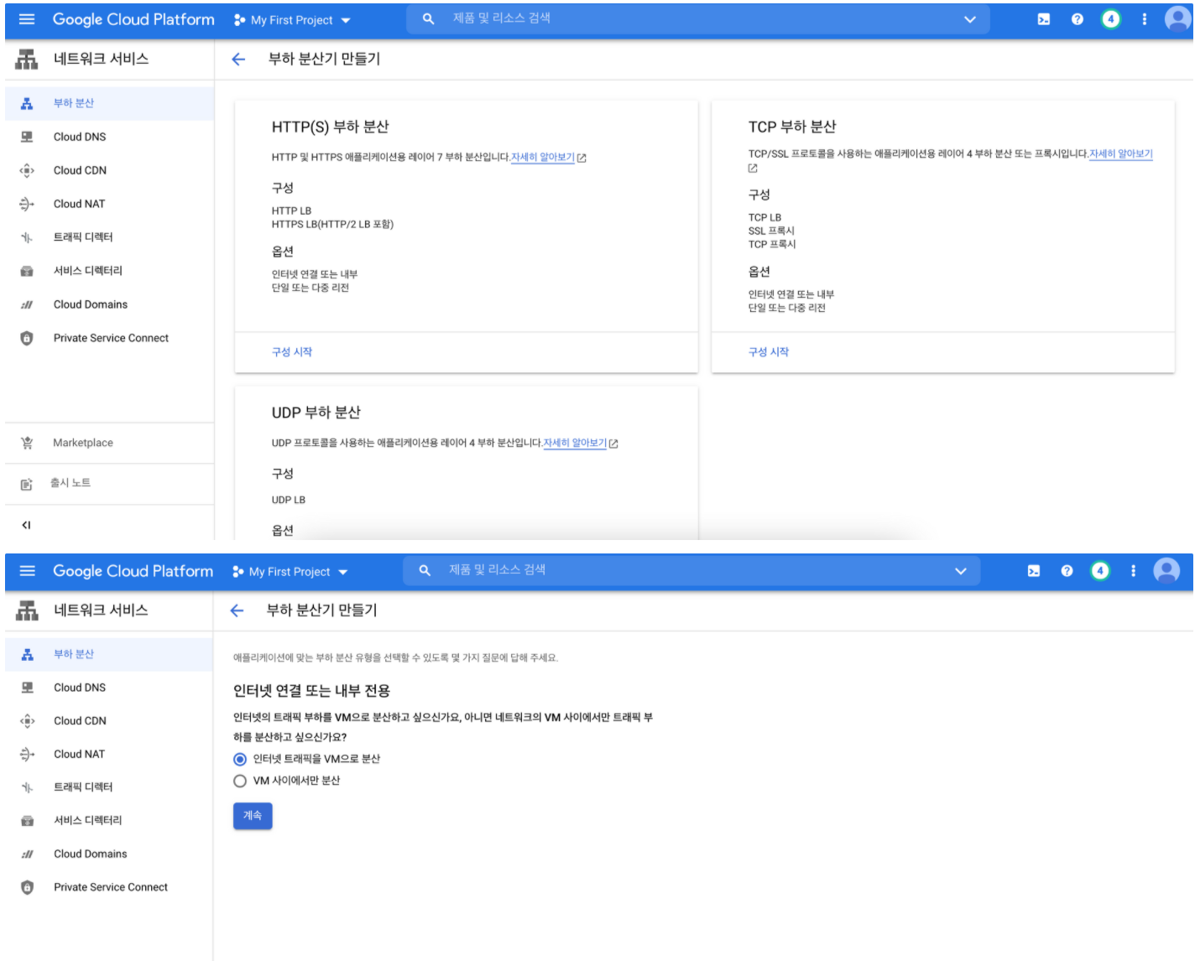Click Cloud DNS icon in top sidebar
The width and height of the screenshot is (1200, 961).
point(27,137)
